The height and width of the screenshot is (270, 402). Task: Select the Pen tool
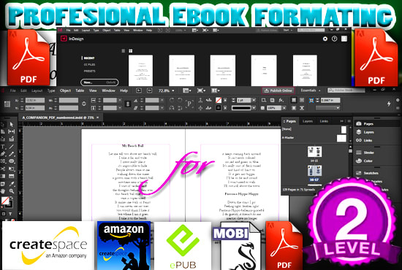pos(3,154)
